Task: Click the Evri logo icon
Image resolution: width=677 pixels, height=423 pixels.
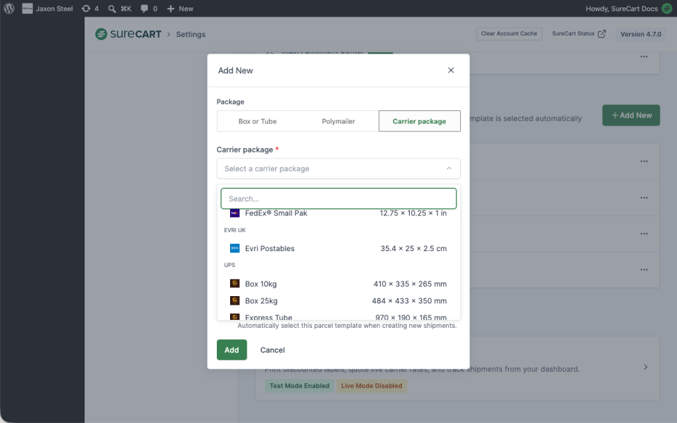Action: (x=235, y=249)
